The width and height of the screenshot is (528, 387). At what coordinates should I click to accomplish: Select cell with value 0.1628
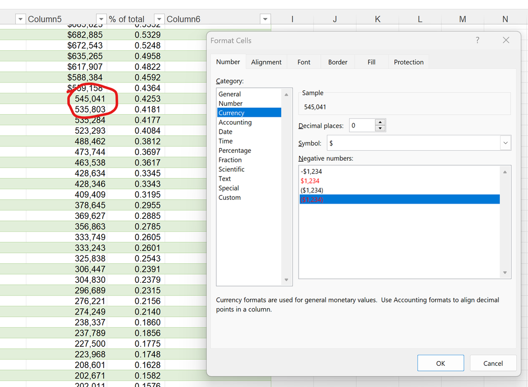click(136, 365)
